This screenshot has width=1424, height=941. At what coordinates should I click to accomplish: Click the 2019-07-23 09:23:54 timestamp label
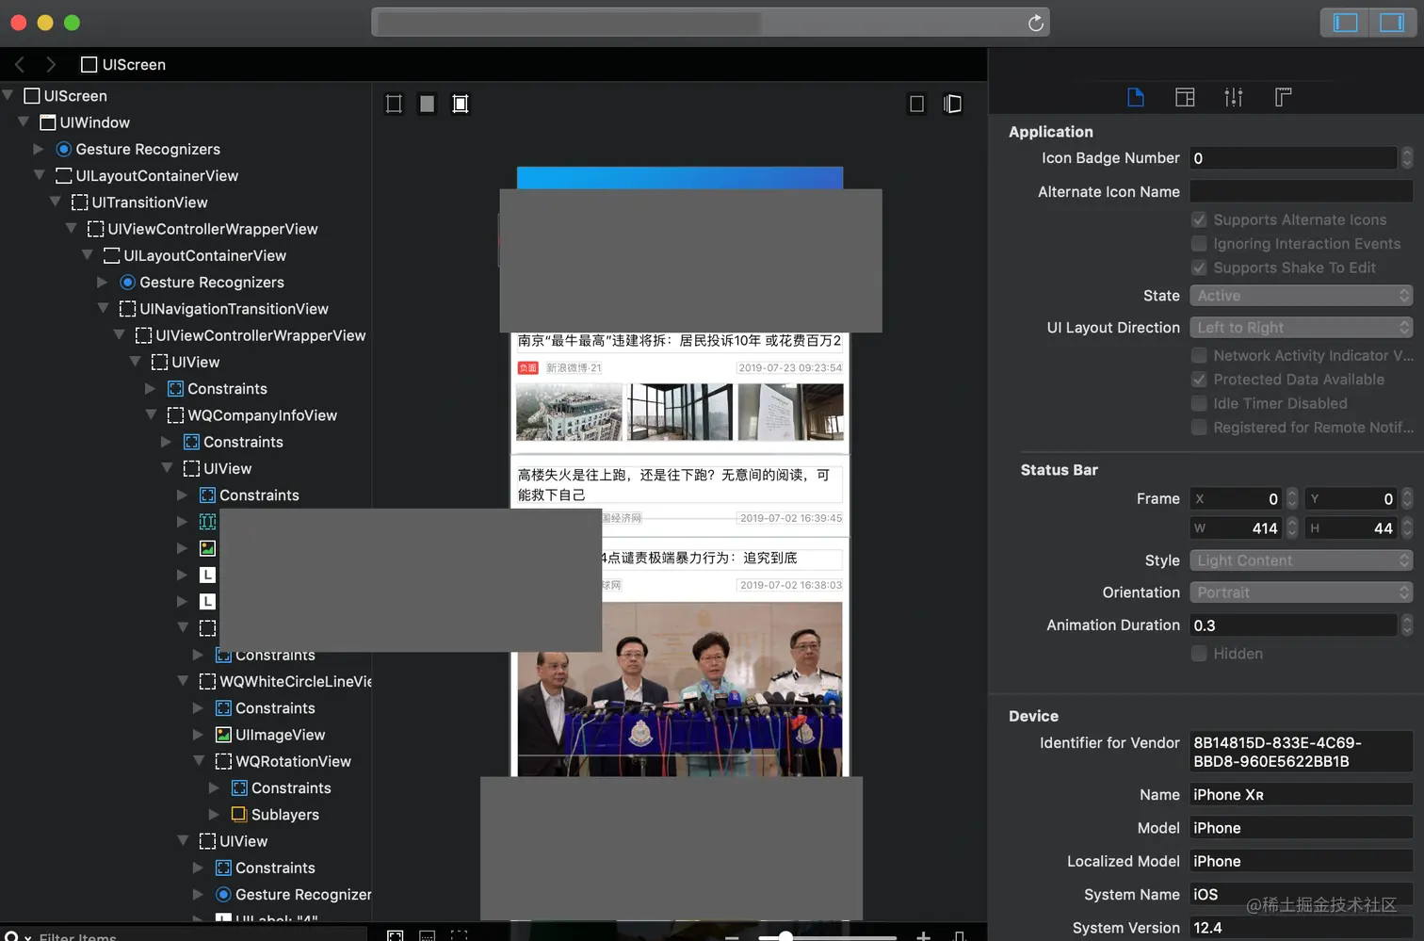point(790,368)
